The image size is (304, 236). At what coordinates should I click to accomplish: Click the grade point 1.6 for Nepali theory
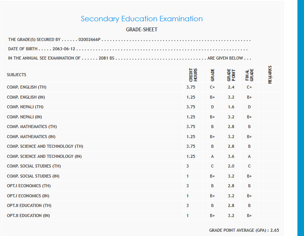point(231,107)
